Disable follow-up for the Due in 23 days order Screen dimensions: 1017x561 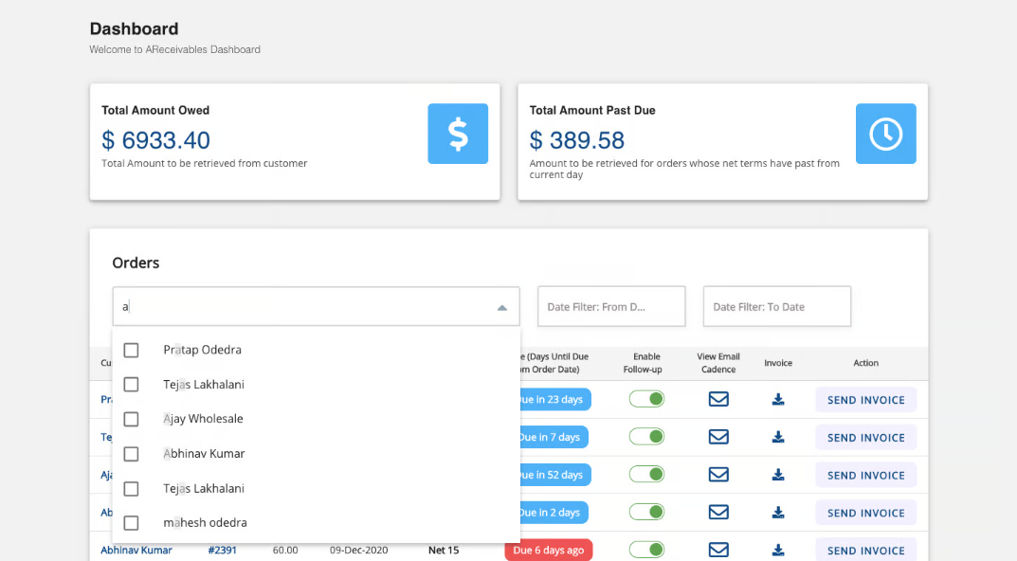646,399
